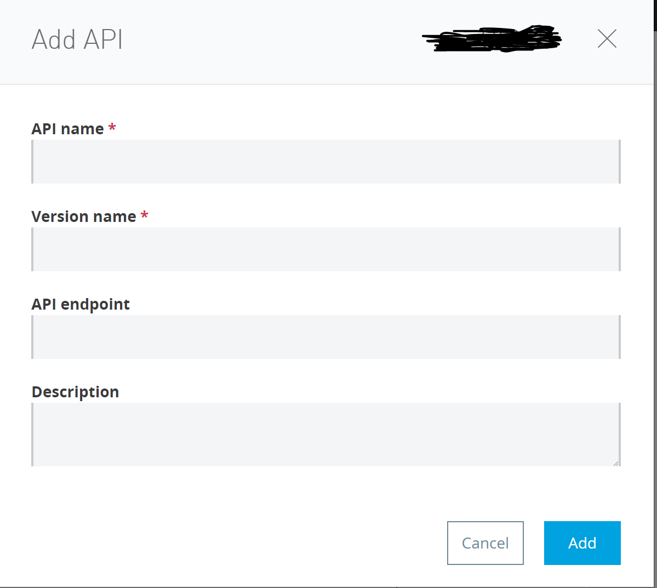Click the 'Version name' field label

[x=83, y=216]
